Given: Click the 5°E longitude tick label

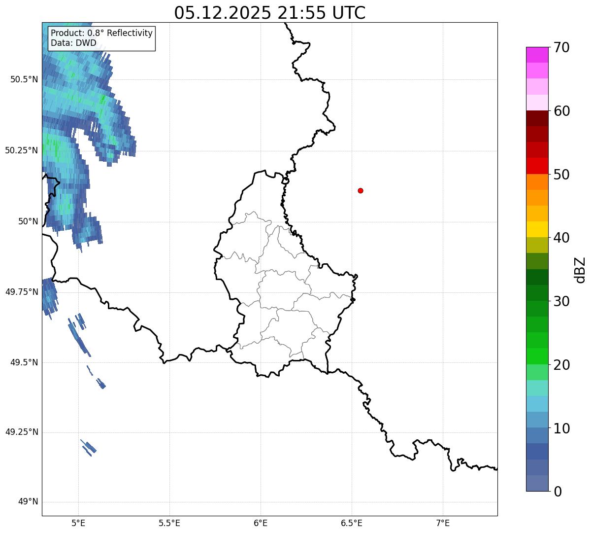Looking at the screenshot, I should (x=78, y=523).
